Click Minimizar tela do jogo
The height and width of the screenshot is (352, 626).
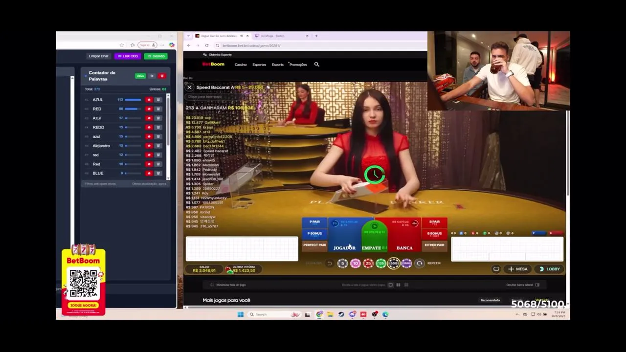[x=228, y=285]
